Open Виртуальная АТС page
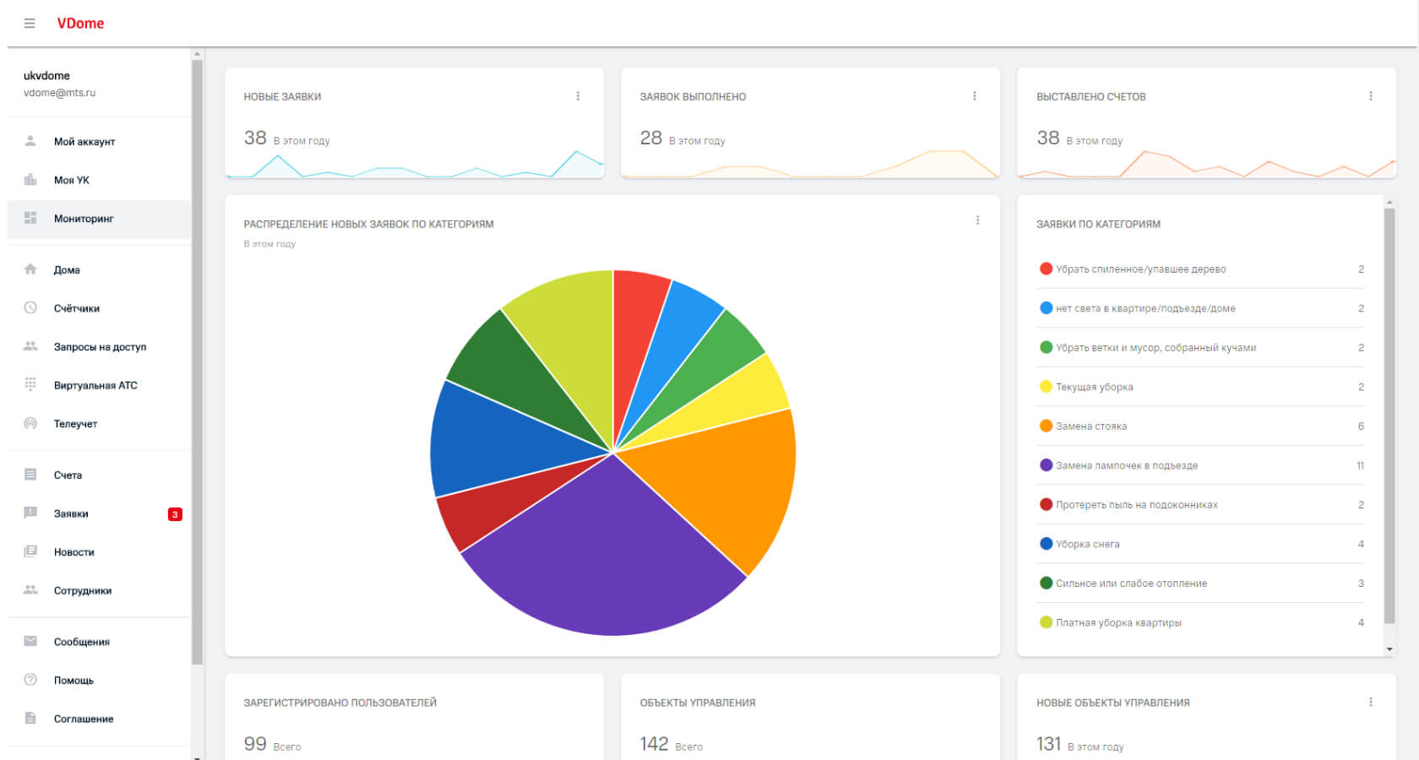 click(x=99, y=385)
